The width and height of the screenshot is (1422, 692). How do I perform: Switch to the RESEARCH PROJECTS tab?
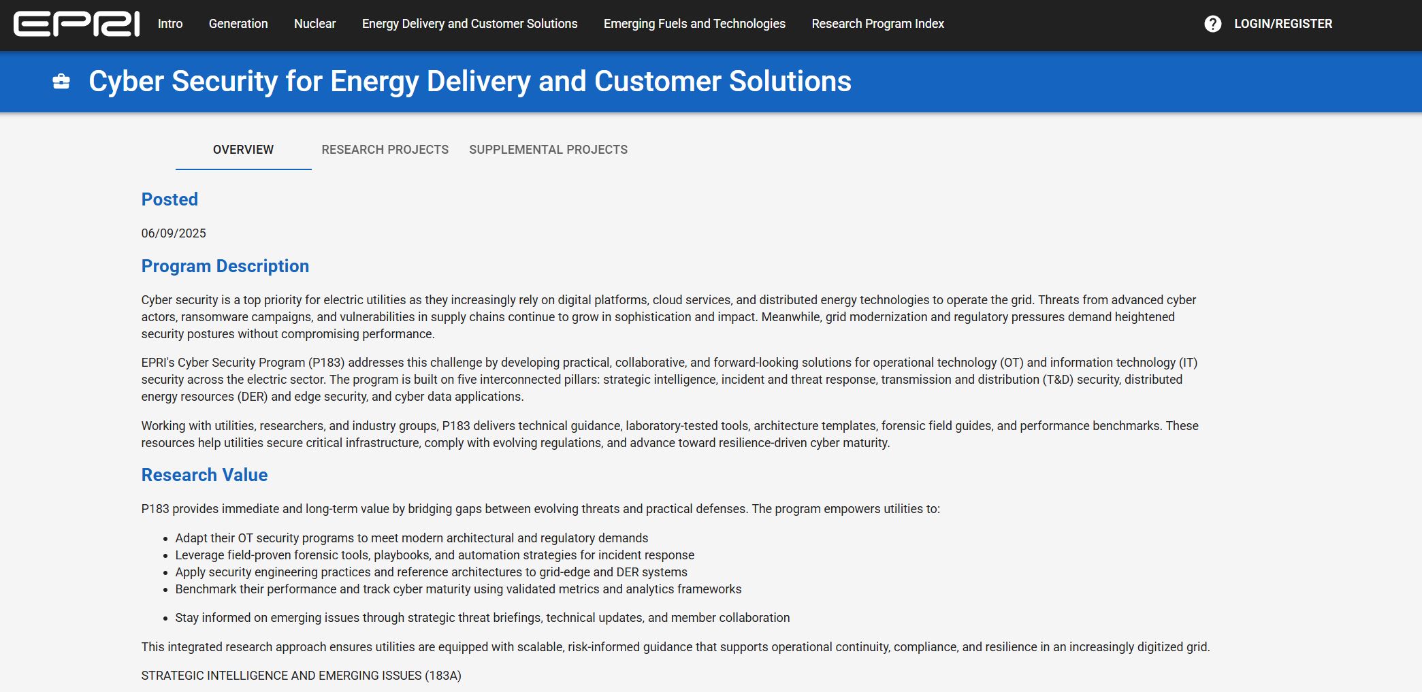coord(385,150)
